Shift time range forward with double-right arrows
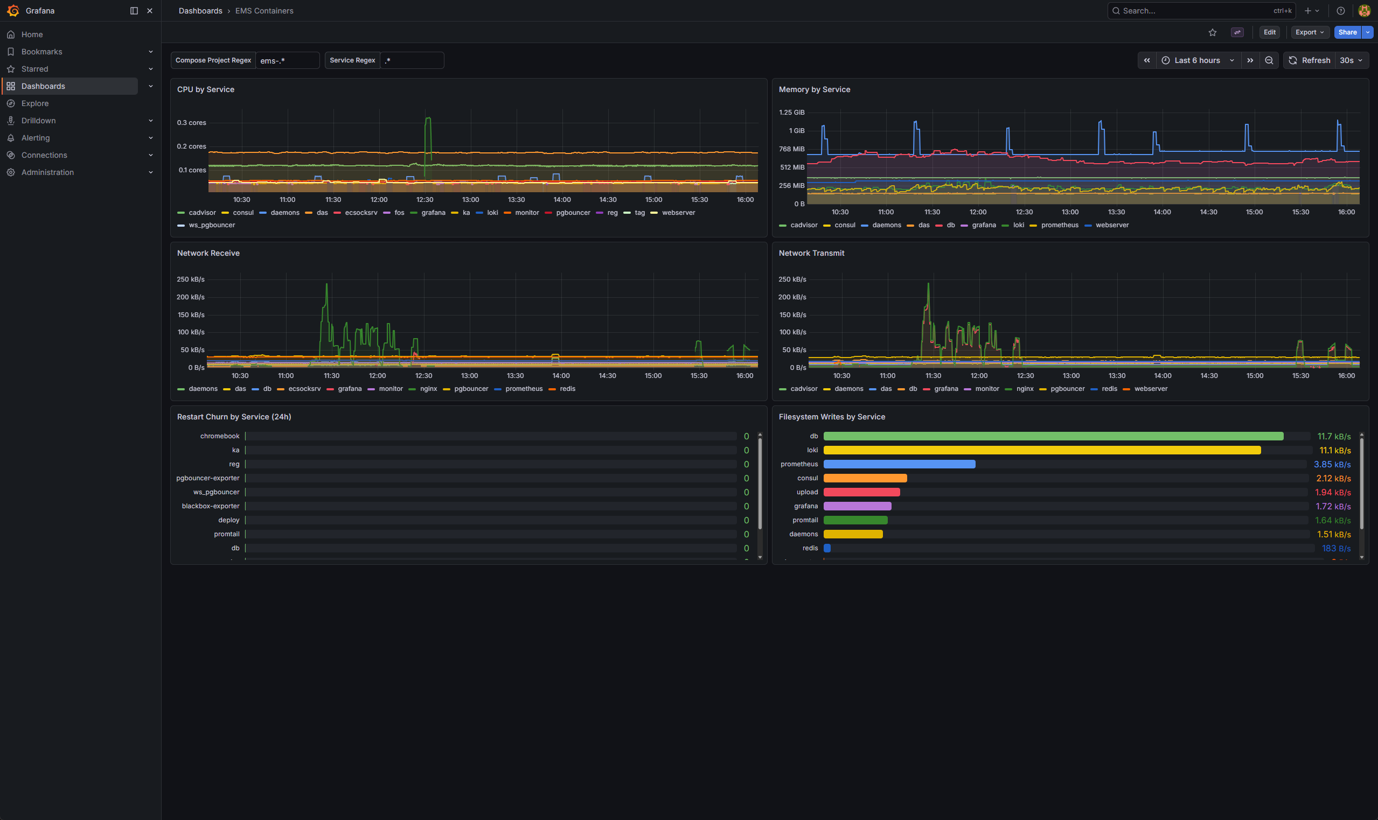Image resolution: width=1378 pixels, height=820 pixels. point(1250,60)
